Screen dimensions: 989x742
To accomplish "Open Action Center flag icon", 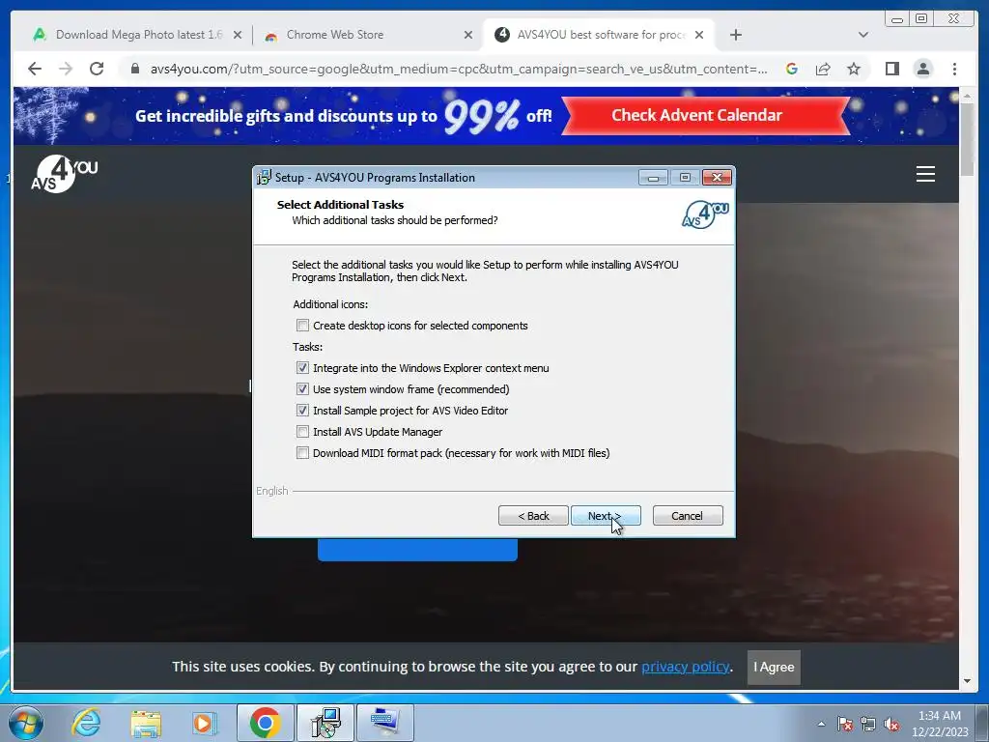I will [844, 725].
